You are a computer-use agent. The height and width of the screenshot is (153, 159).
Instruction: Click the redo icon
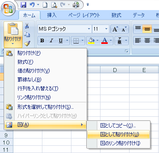[63, 5]
